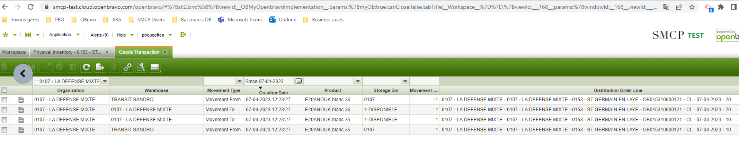Bookmark this page with the star icon
Image resolution: width=739 pixels, height=145 pixels.
[692, 7]
